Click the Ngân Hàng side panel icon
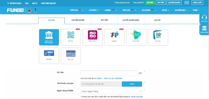 (x=204, y=30)
